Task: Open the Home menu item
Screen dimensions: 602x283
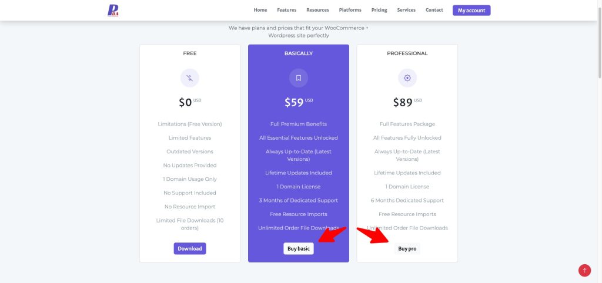Action: click(x=260, y=10)
